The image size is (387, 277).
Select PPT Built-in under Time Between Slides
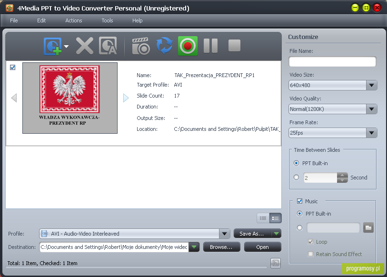[x=297, y=163]
